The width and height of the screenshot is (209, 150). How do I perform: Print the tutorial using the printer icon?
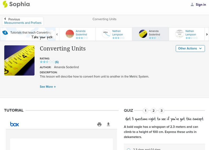tap(99, 124)
